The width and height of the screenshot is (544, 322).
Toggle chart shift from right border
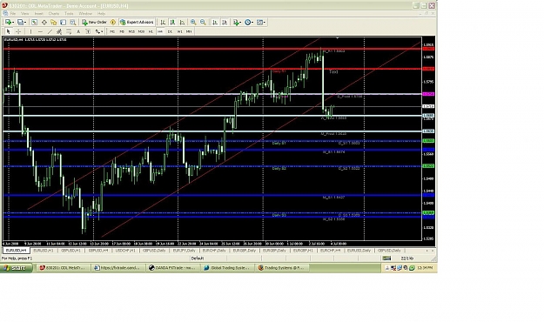225,23
